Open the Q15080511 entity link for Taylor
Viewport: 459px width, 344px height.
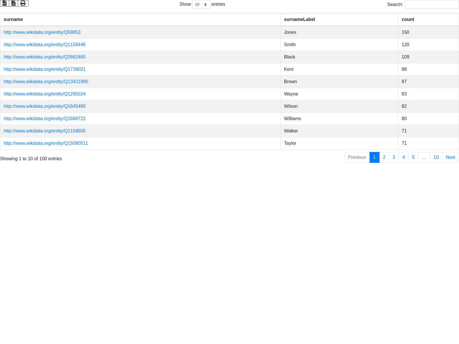pos(46,143)
